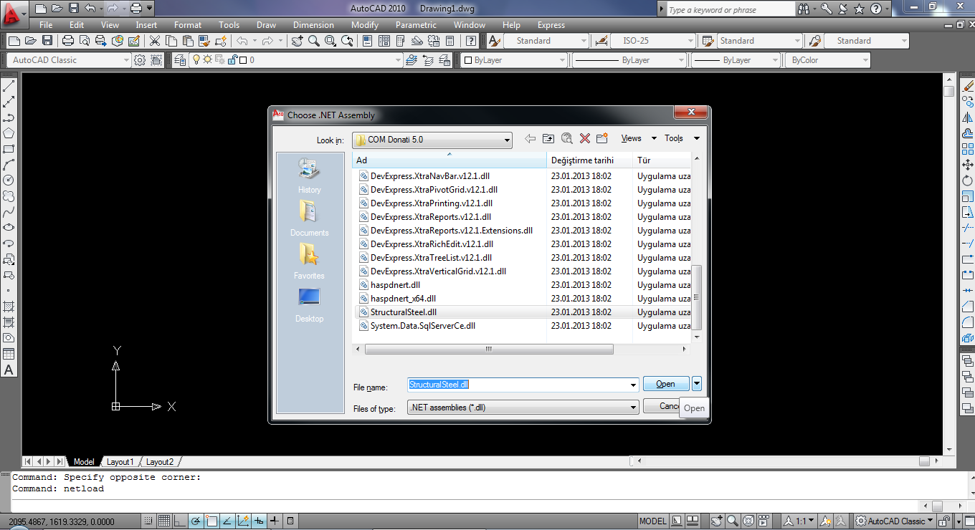Toggle Quick Properties in status bar
Image resolution: width=975 pixels, height=530 pixels.
pyautogui.click(x=292, y=521)
